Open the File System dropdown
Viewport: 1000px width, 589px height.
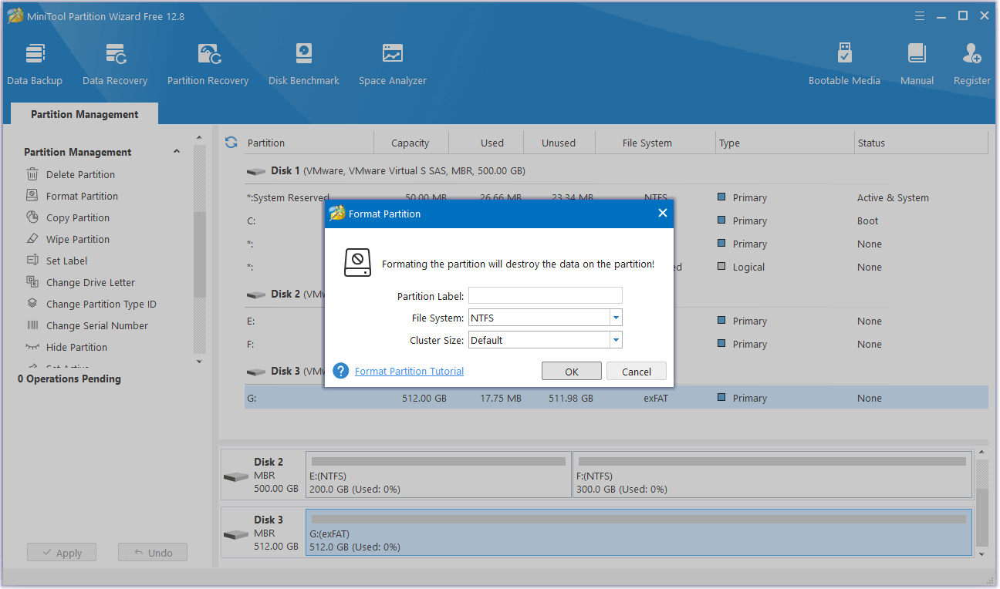coord(616,318)
